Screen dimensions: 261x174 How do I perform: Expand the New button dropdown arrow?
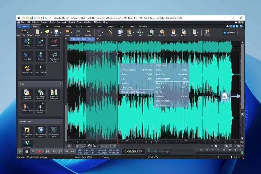pyautogui.click(x=42, y=32)
